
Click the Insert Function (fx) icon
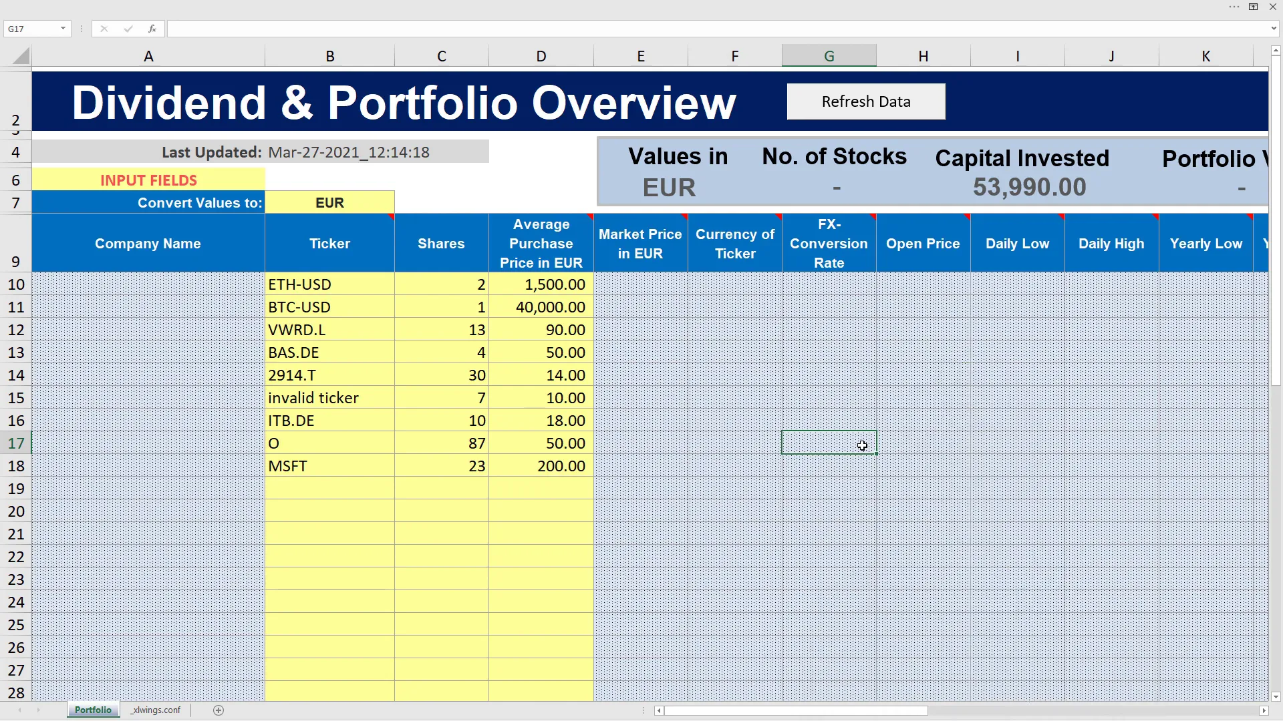point(152,29)
